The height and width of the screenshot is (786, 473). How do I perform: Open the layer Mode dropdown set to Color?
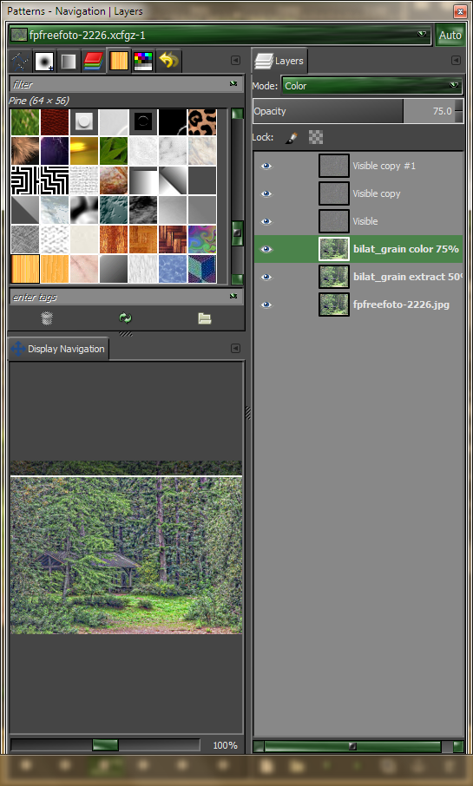click(x=372, y=86)
